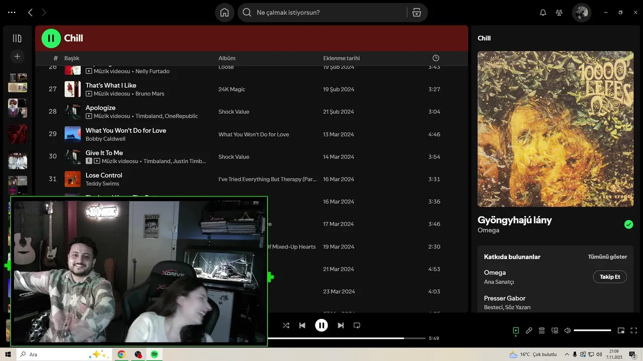
Task: Toggle repeat mode
Action: coord(357,325)
